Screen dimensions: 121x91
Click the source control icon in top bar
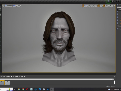tap(108, 1)
